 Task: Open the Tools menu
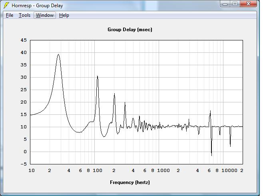[24, 15]
